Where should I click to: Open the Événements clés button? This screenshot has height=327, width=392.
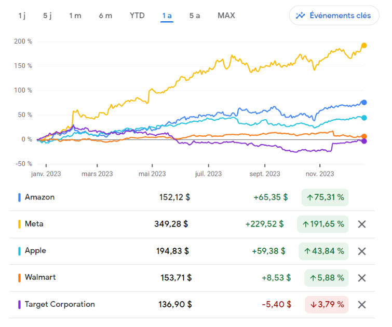coord(334,16)
